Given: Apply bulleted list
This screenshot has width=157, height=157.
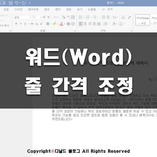Looking at the screenshot, I should pyautogui.click(x=81, y=17).
